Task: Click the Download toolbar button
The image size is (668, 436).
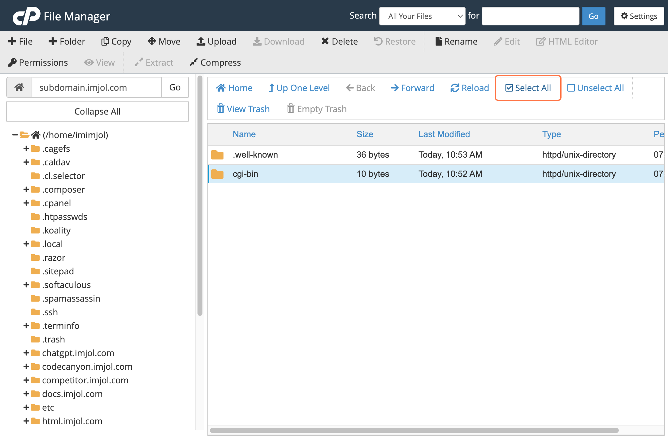Action: coord(279,41)
